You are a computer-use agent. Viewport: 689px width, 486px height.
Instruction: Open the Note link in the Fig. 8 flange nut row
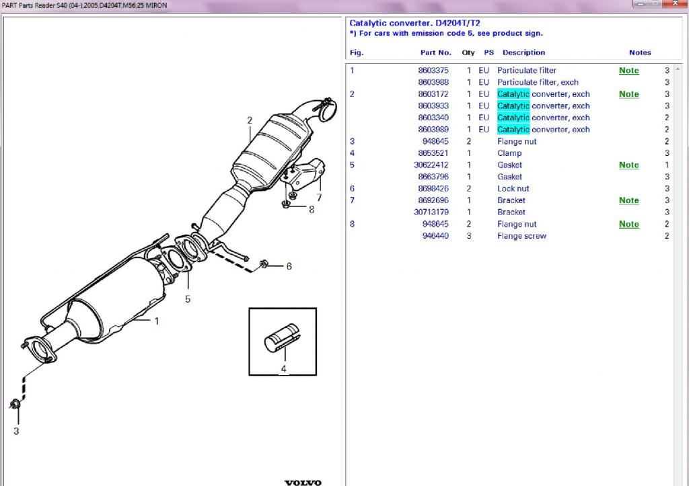tap(629, 224)
